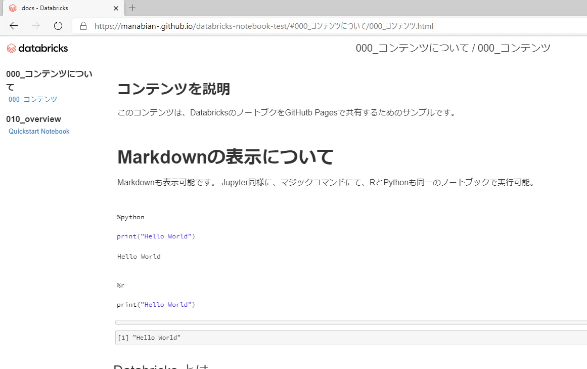
Task: Click the 000_コンテンツについて sidebar heading
Action: point(49,80)
